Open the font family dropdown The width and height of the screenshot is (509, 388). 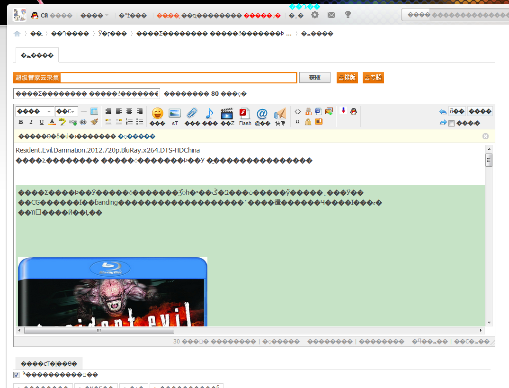click(34, 111)
